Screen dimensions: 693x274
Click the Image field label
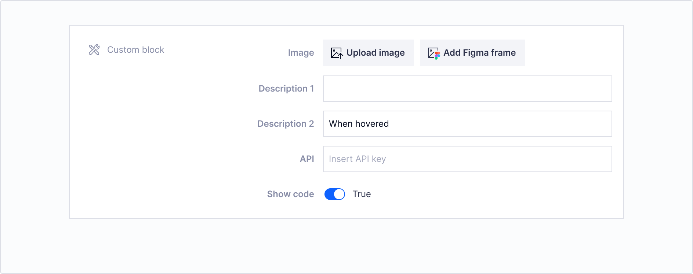coord(301,53)
